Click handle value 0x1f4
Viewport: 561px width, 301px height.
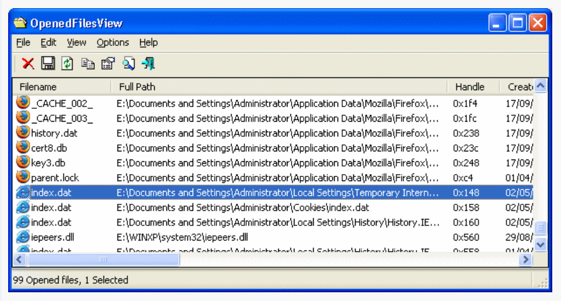coord(465,104)
